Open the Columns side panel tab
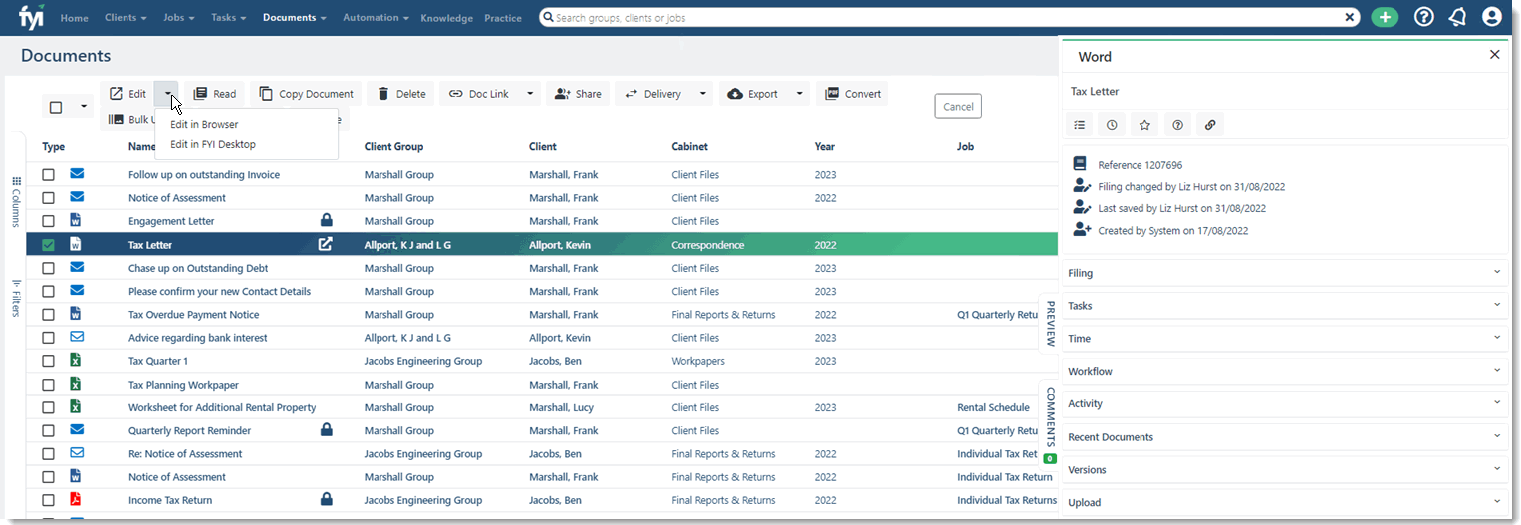This screenshot has width=1521, height=525. pyautogui.click(x=16, y=202)
